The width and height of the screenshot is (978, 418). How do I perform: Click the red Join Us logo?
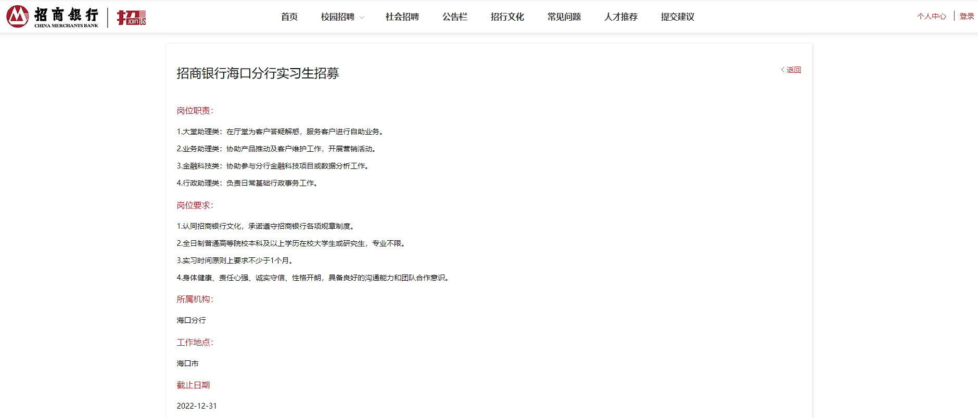pyautogui.click(x=131, y=17)
